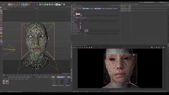Toggle the Affect Specular checkbox

[80, 27]
